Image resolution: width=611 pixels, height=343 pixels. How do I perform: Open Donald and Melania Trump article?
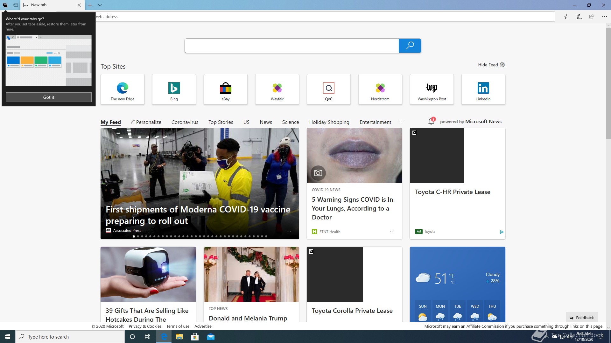pos(248,318)
